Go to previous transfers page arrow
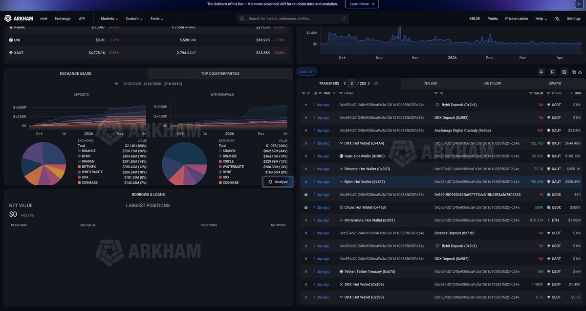 [345, 83]
